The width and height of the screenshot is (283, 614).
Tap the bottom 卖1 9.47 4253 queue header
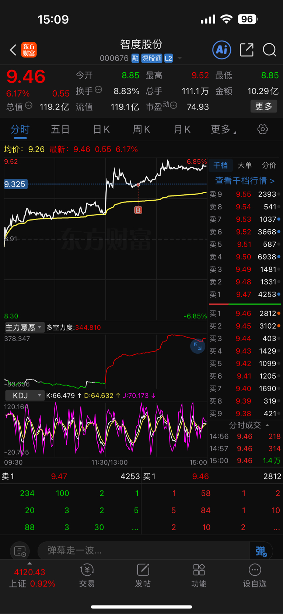(71, 476)
